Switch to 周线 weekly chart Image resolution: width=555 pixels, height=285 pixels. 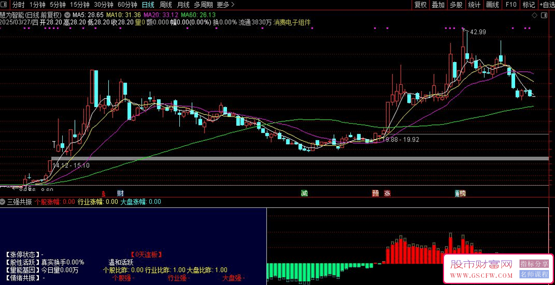[165, 5]
